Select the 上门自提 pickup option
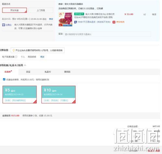This screenshot has height=154, width=162. click(x=41, y=10)
